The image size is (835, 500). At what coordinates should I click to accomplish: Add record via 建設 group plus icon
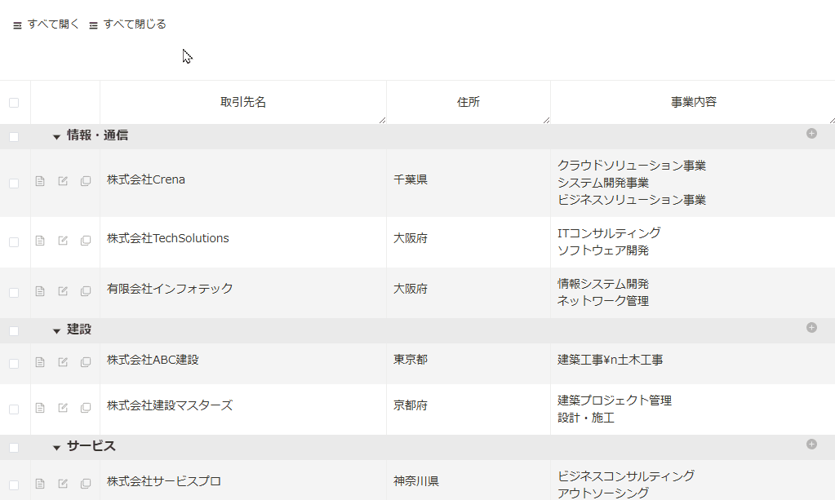[811, 327]
